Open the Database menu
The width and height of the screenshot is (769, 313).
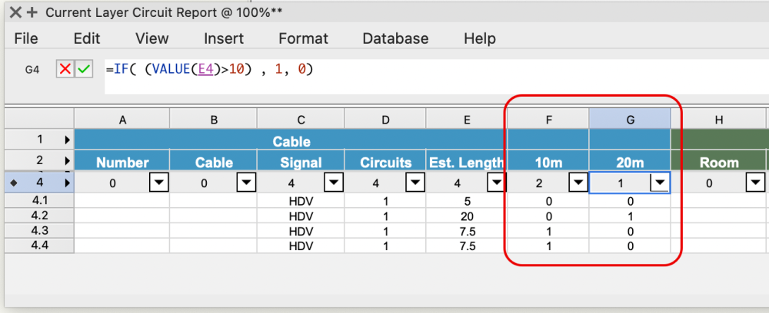pyautogui.click(x=395, y=38)
